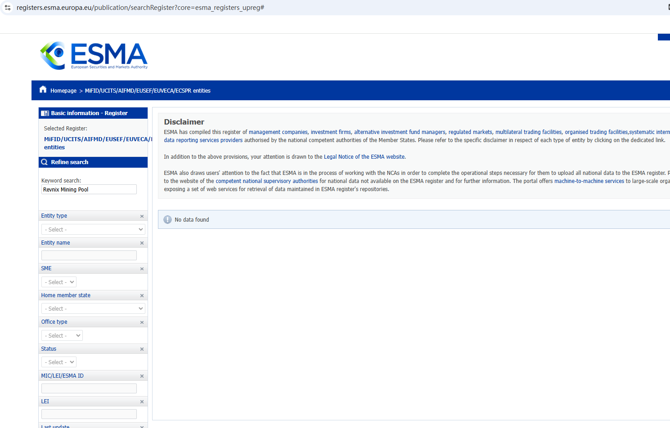Click the browser address bar URL
Screen dimensions: 670x428
140,8
